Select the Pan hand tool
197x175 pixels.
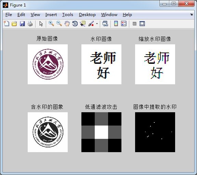[67, 24]
